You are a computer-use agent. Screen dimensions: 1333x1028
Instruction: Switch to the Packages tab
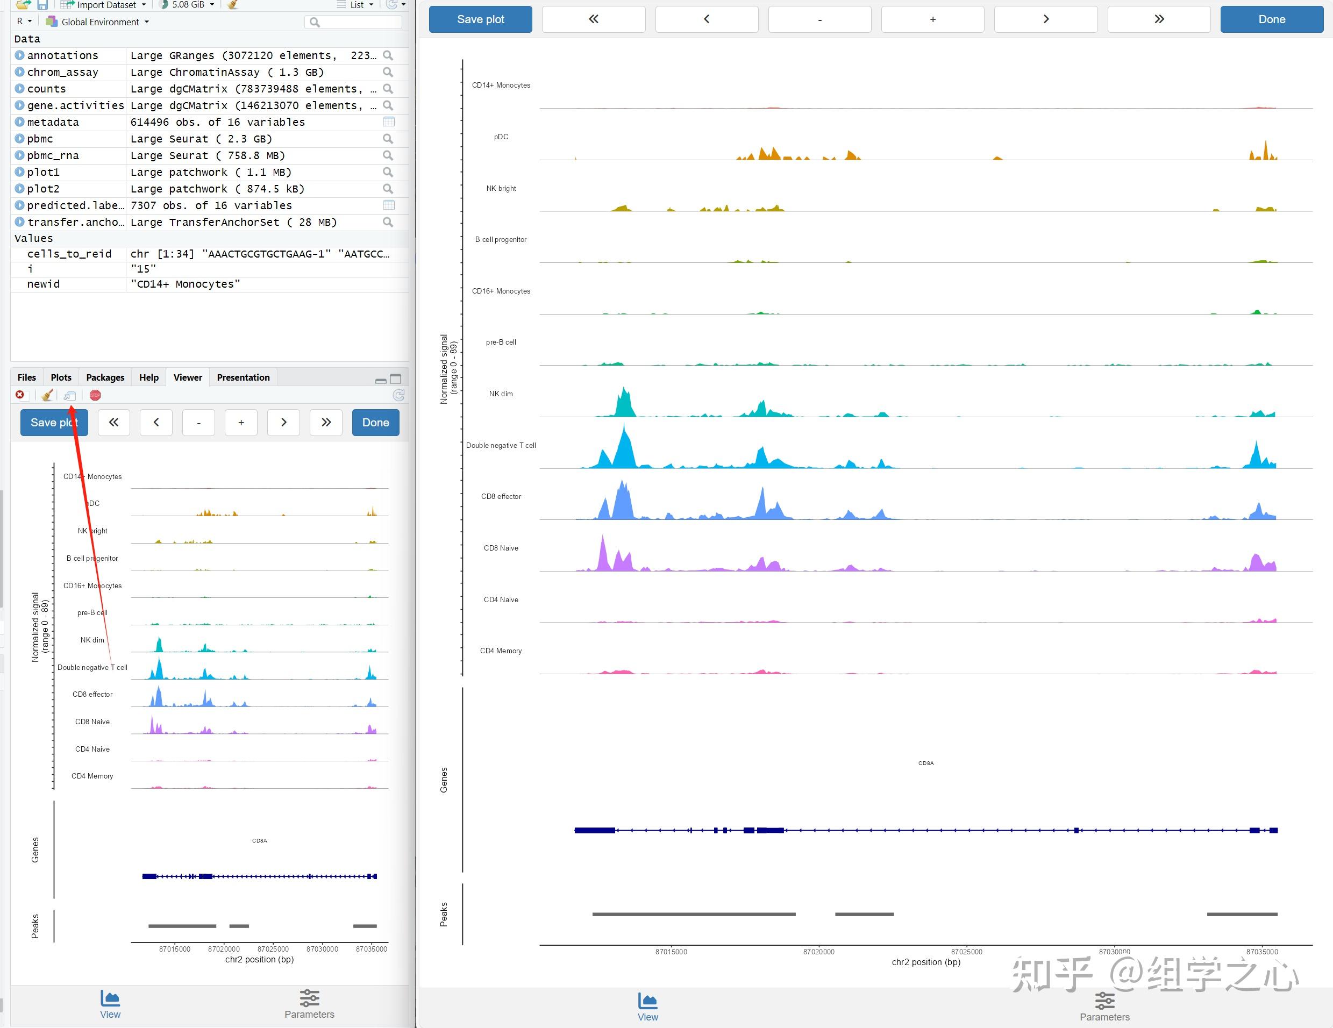point(105,377)
